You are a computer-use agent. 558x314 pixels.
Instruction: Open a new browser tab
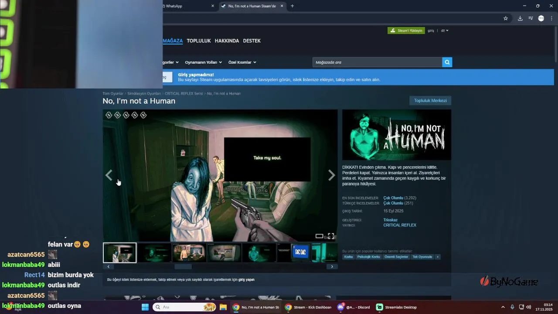(x=292, y=6)
